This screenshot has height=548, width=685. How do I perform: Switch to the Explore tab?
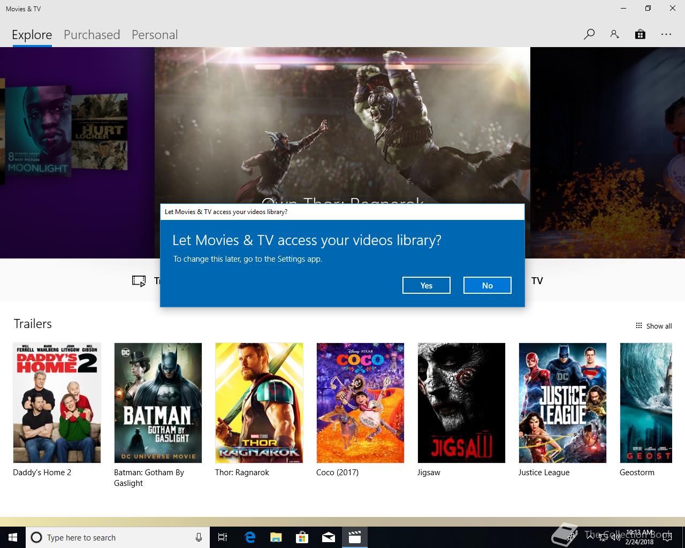point(32,35)
